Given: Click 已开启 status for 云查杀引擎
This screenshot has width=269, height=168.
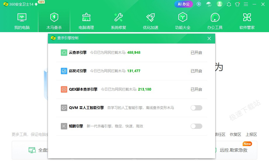Looking at the screenshot, I should 196,53.
